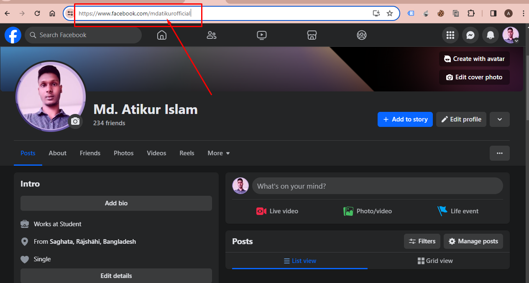Select Grid view for posts
The image size is (529, 283).
pos(435,261)
